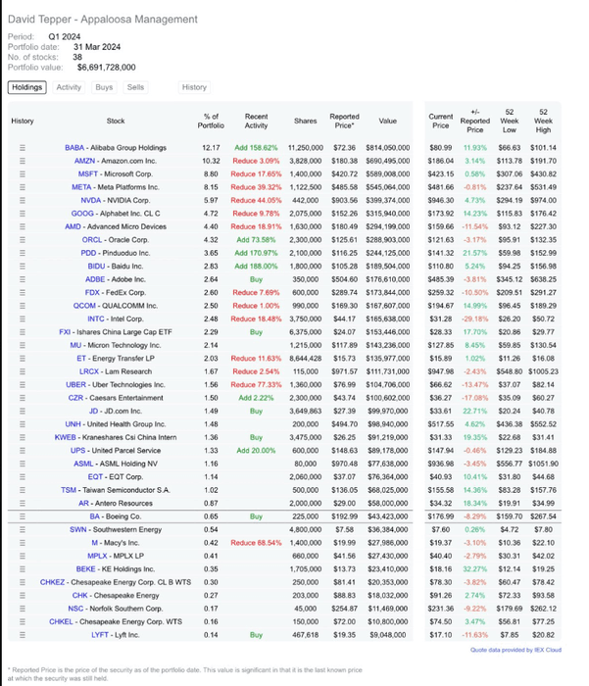Open history icon for AMD row
This screenshot has width=589, height=686.
pyautogui.click(x=23, y=226)
